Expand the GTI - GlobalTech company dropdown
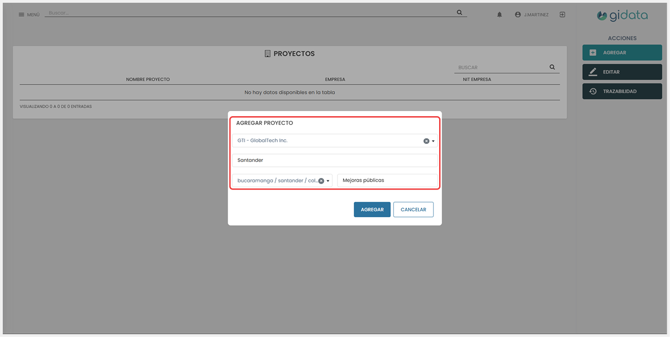The image size is (670, 337). pos(433,141)
